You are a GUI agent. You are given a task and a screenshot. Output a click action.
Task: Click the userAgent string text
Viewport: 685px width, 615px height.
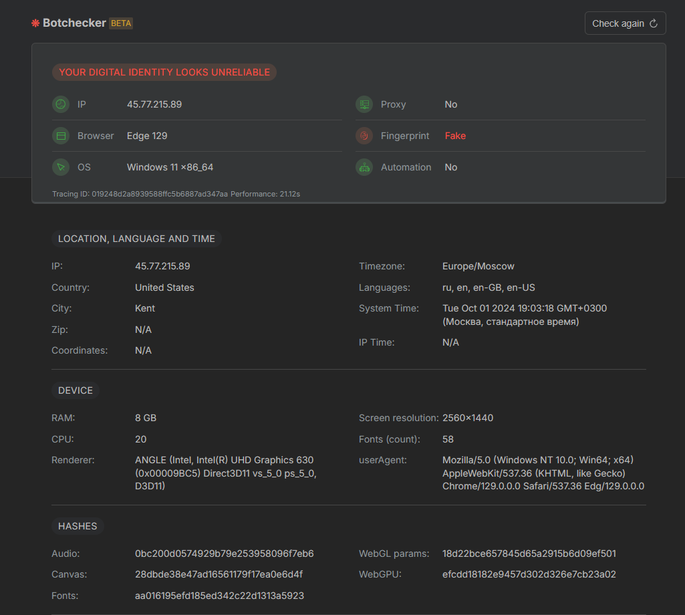click(x=543, y=473)
